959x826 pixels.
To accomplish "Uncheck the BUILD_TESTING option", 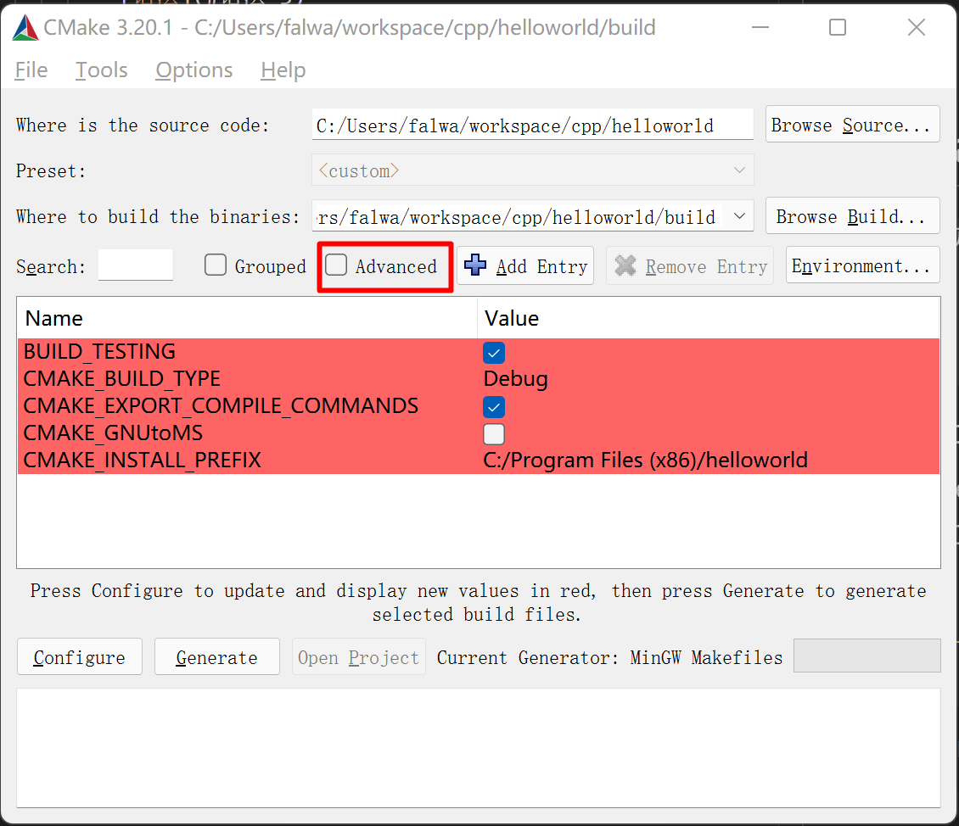I will [494, 352].
